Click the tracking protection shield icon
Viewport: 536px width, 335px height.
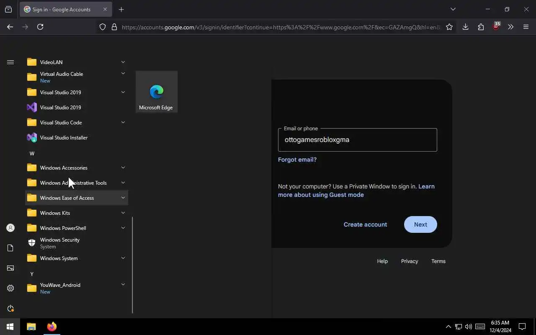(x=103, y=27)
